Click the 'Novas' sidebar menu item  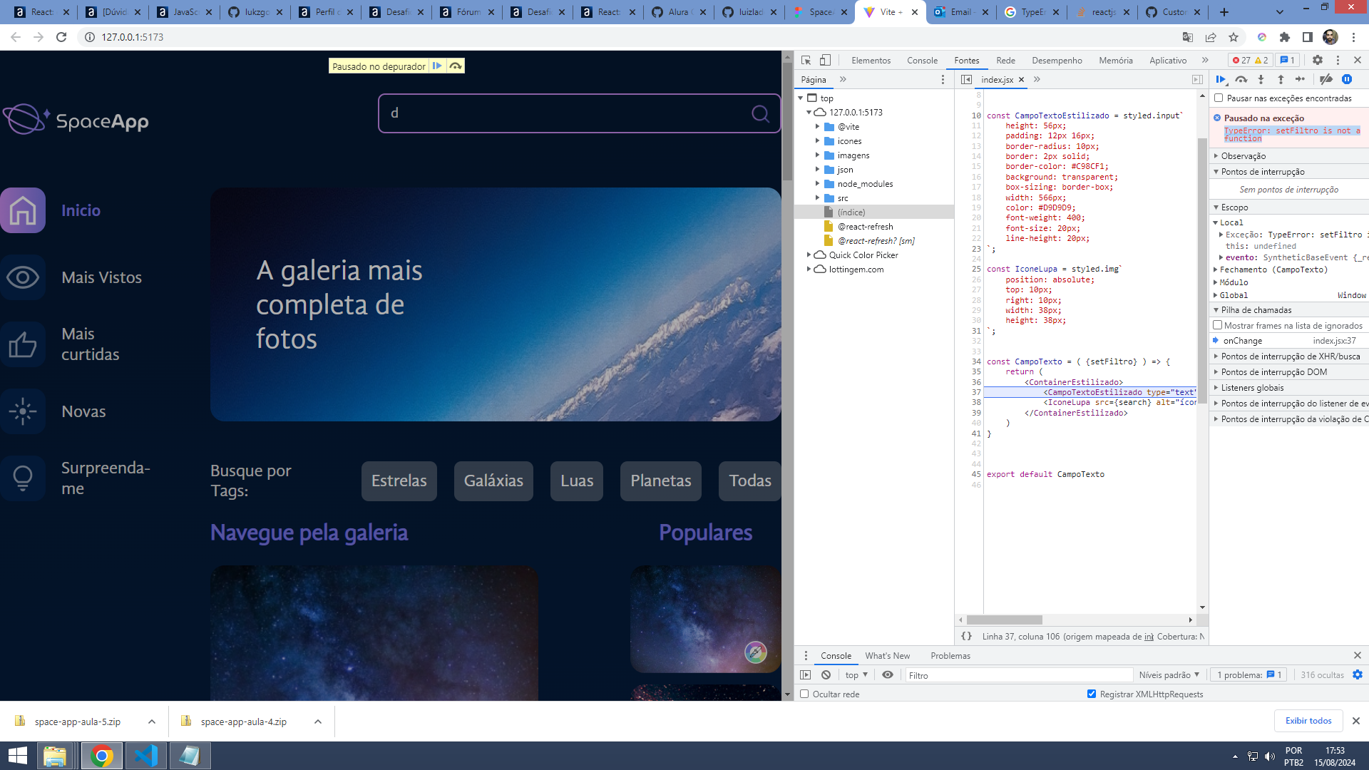83,411
